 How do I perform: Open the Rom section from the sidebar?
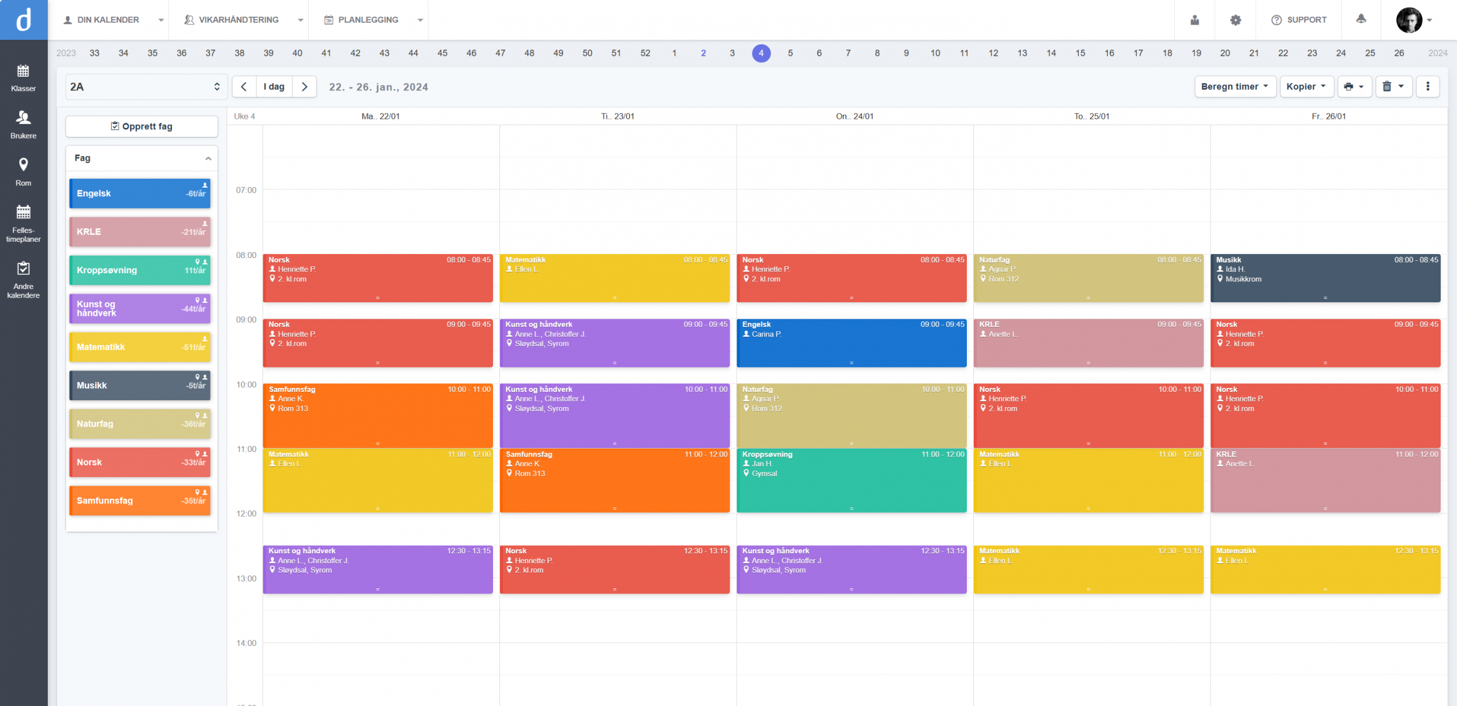tap(23, 172)
